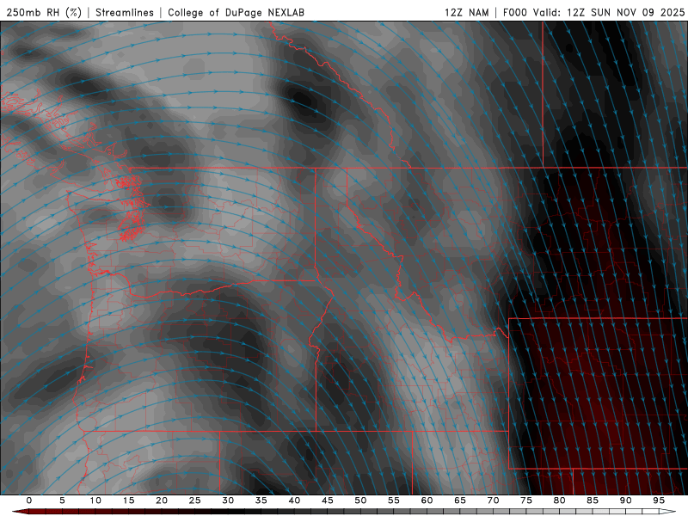This screenshot has height=516, width=688.
Task: Click the "30" label on the legend
Action: [228, 501]
